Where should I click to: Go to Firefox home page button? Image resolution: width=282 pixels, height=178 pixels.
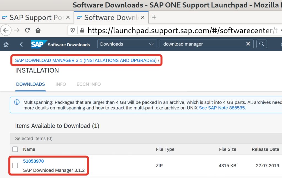coord(38,30)
